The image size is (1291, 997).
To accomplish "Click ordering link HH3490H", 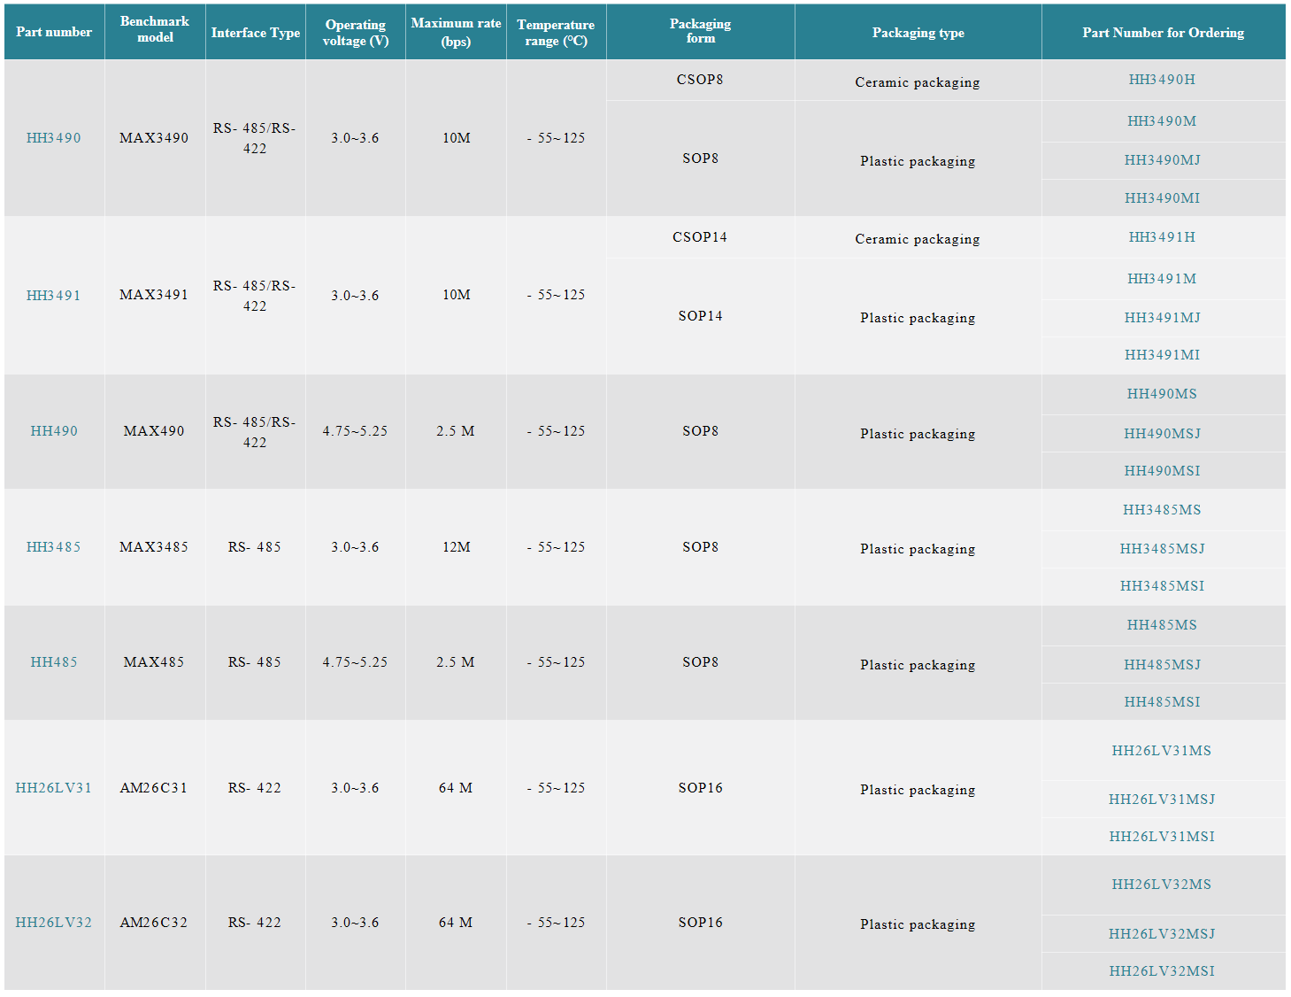I will (1162, 80).
